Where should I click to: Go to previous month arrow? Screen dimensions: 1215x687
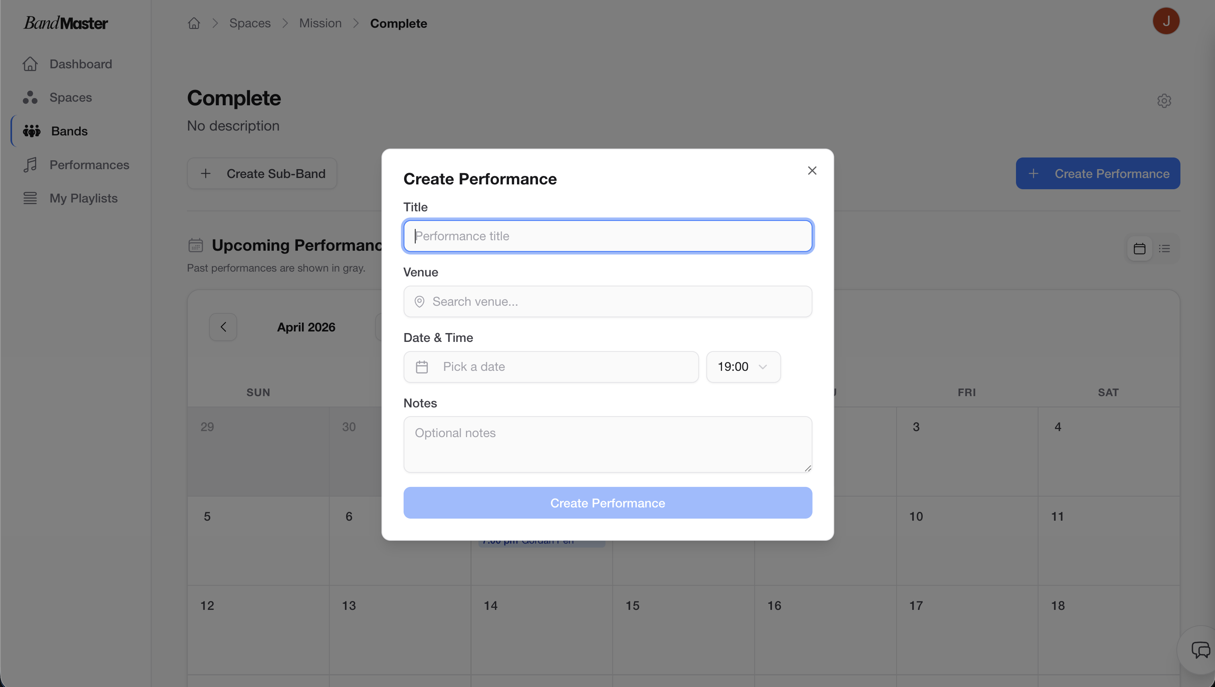point(223,327)
